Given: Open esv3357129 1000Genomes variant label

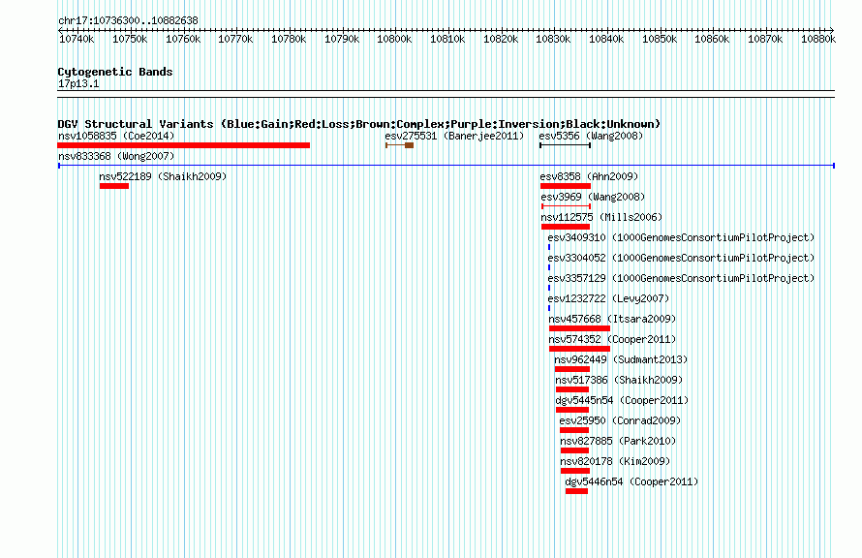Looking at the screenshot, I should [x=681, y=278].
